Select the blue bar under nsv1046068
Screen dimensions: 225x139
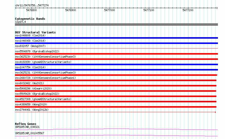click(x=116, y=43)
